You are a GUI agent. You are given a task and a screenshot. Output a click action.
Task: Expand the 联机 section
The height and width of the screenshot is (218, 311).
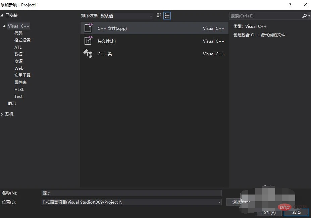3,114
